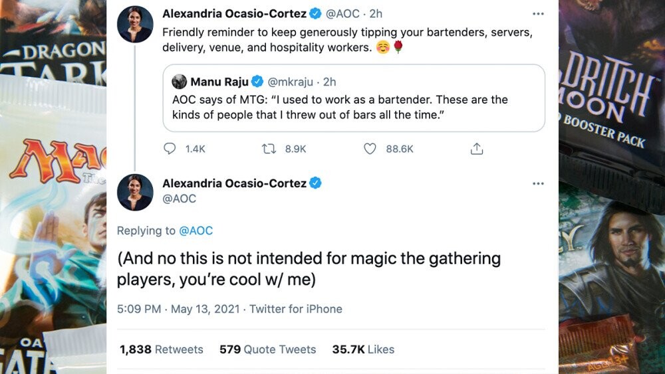View the 1,838 Retweets list
Viewport: 665px width, 374px height.
(161, 349)
